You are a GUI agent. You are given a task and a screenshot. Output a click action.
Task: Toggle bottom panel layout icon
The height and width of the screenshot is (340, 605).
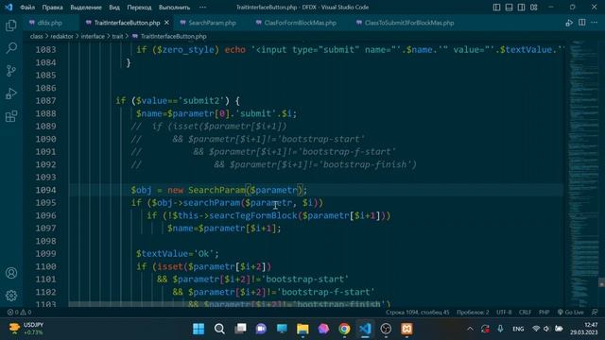tap(509, 7)
